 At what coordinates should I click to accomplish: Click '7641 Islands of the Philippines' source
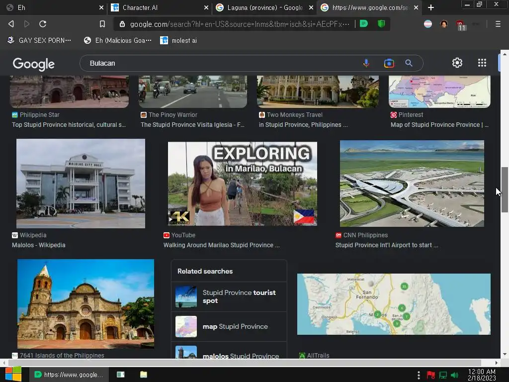pyautogui.click(x=62, y=355)
